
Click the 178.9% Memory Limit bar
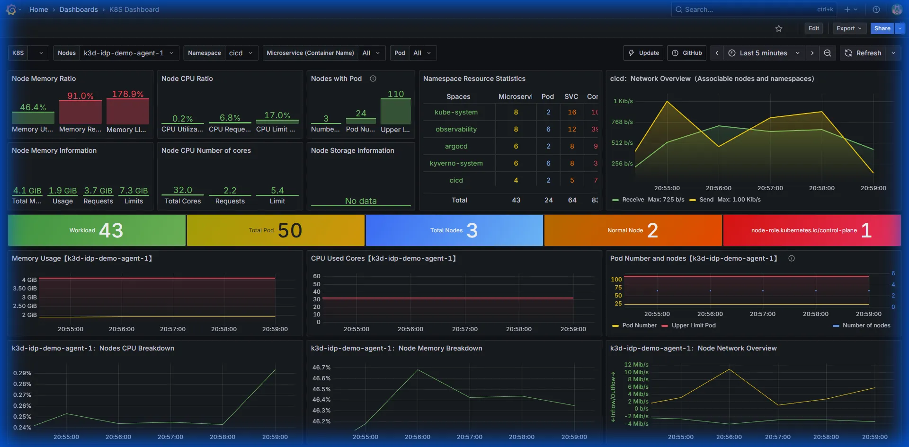coord(128,111)
